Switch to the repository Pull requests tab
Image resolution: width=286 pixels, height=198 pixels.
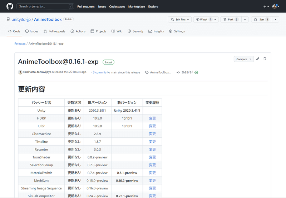[x=54, y=31]
